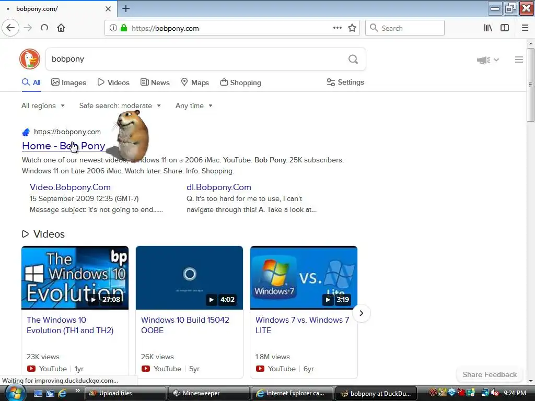Open a new tab with the plus button
Screen dimensions: 535x401
coord(126,8)
